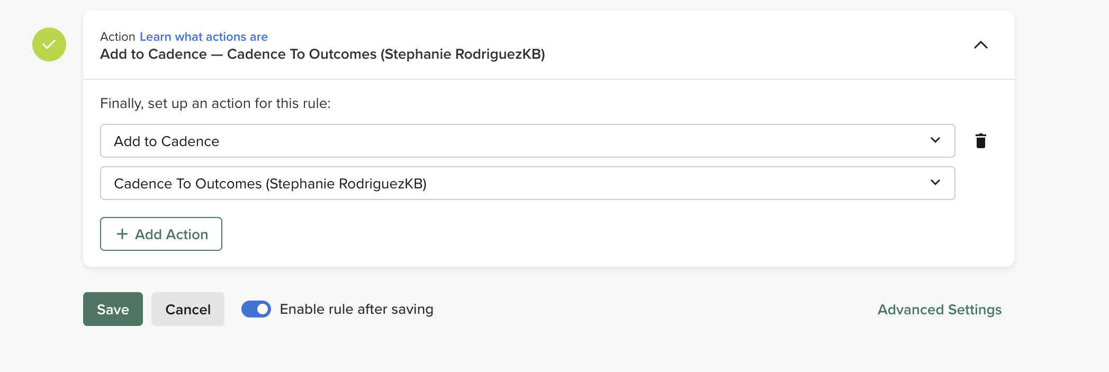Open Advanced Settings

pos(939,310)
